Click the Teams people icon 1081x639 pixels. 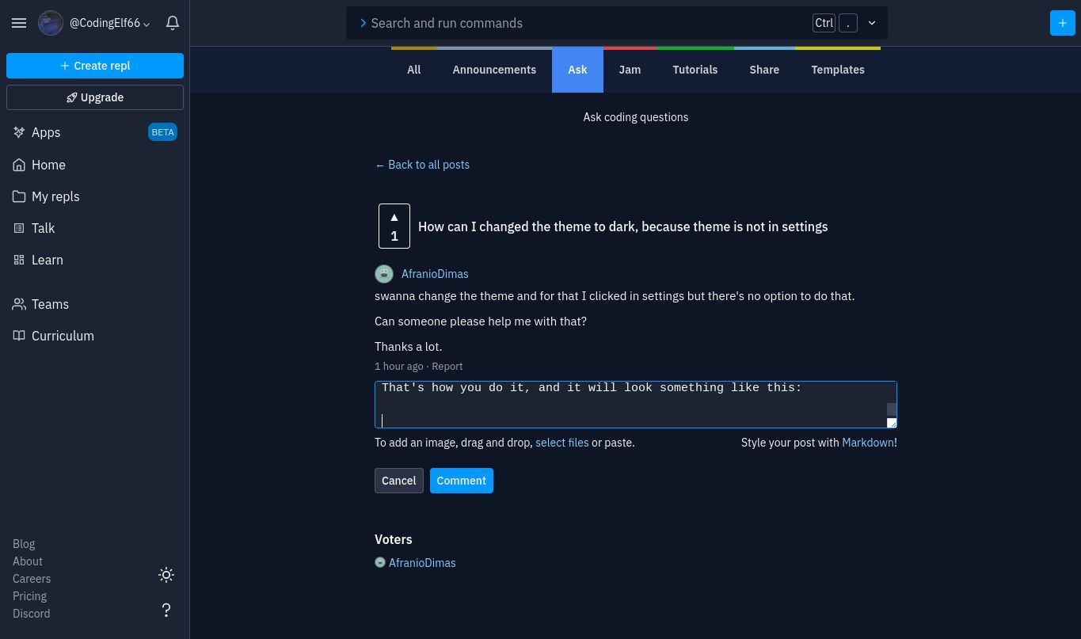(19, 304)
